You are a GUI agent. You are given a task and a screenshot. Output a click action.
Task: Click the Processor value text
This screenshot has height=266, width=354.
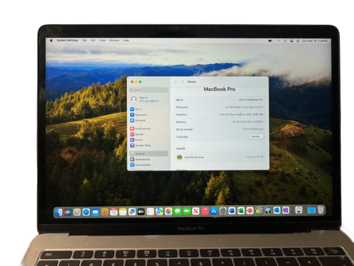pos(244,107)
